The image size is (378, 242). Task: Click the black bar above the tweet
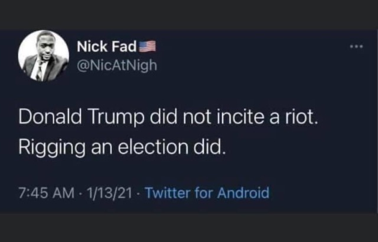click(189, 13)
